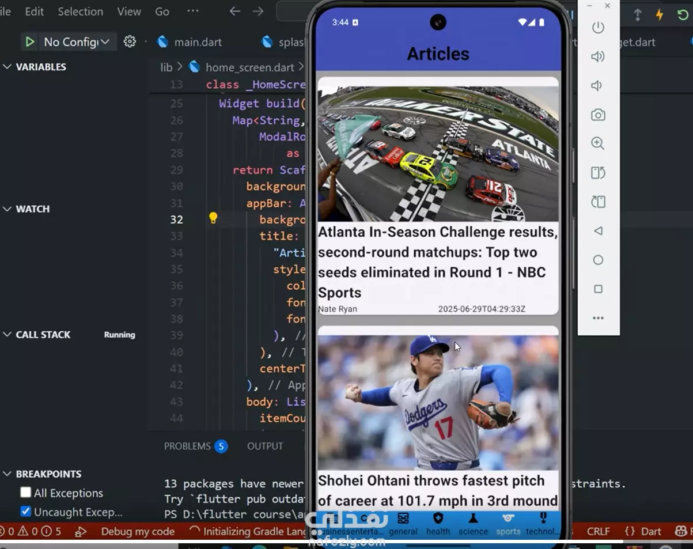Click the Debug my code status item
The width and height of the screenshot is (693, 549).
click(138, 531)
